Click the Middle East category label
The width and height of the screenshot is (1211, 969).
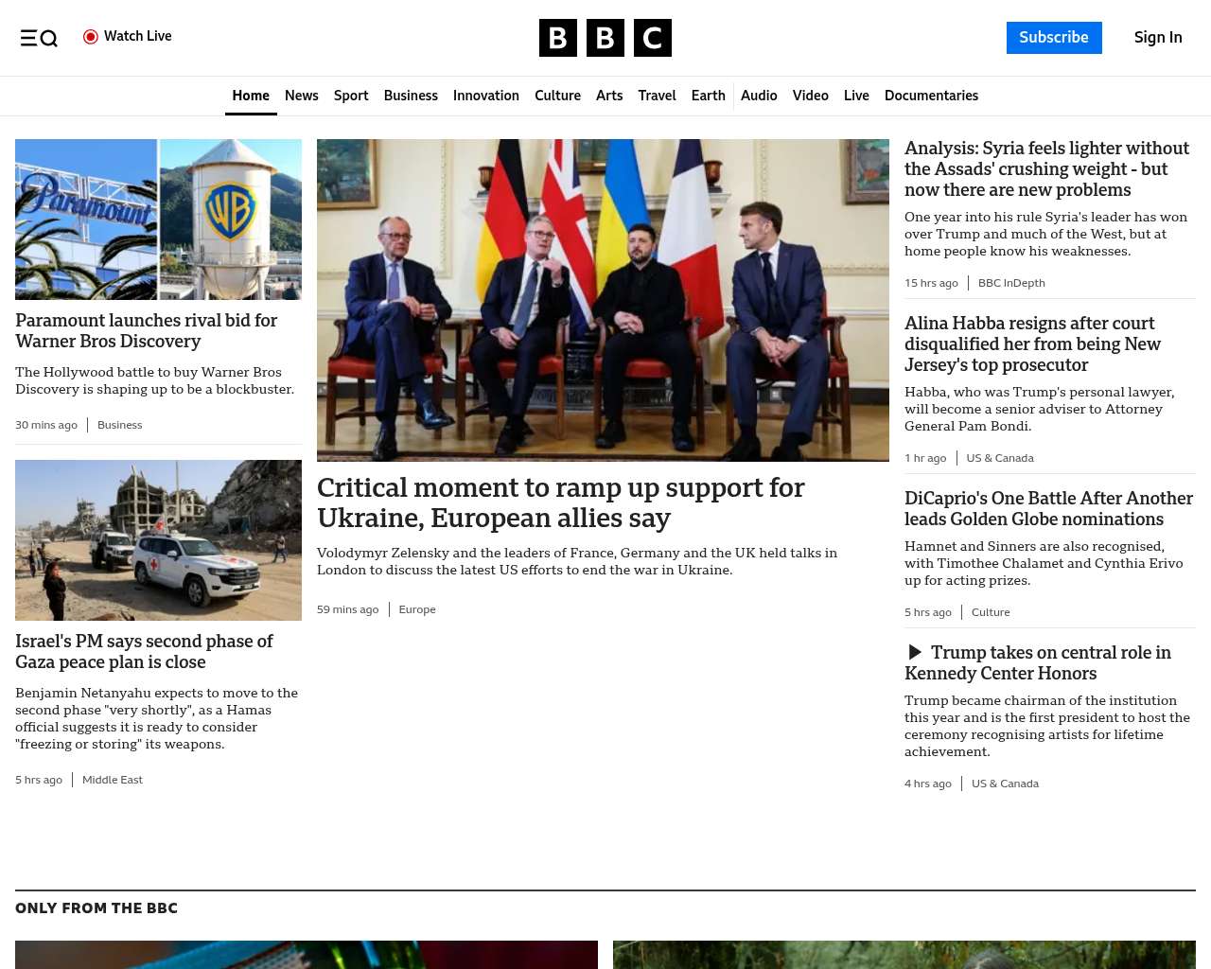click(x=113, y=780)
